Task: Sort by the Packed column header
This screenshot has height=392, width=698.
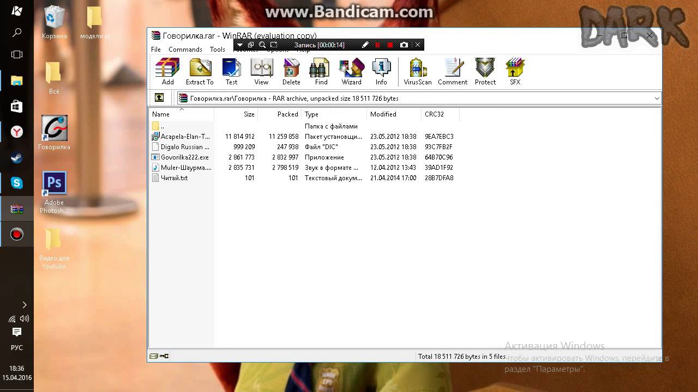Action: pyautogui.click(x=280, y=114)
